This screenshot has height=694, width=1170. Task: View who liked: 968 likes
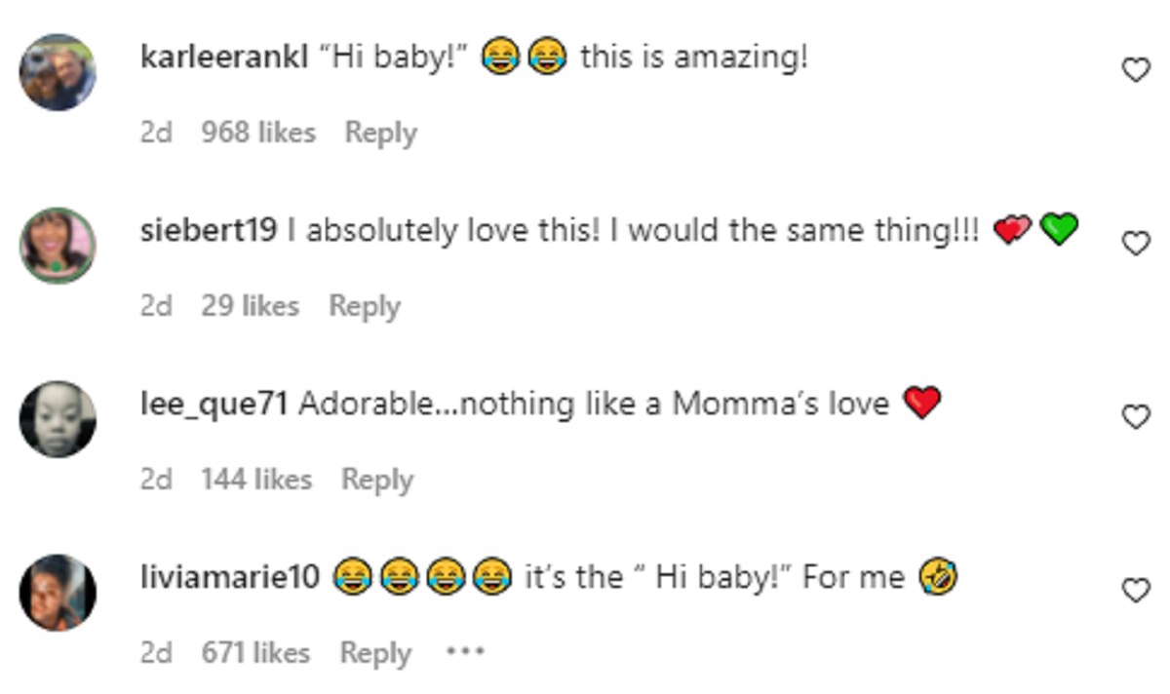click(x=258, y=133)
